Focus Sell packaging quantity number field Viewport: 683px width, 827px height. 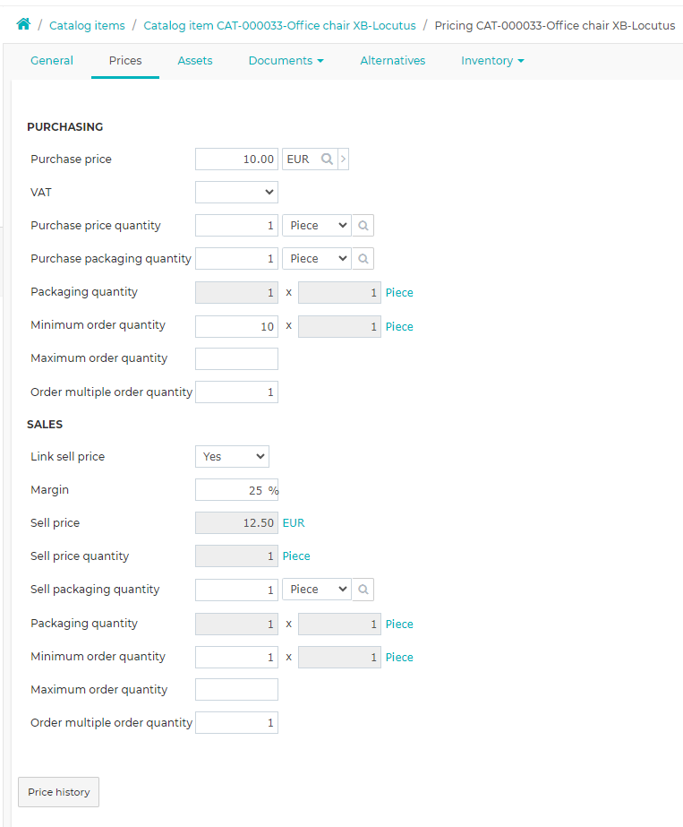point(236,590)
